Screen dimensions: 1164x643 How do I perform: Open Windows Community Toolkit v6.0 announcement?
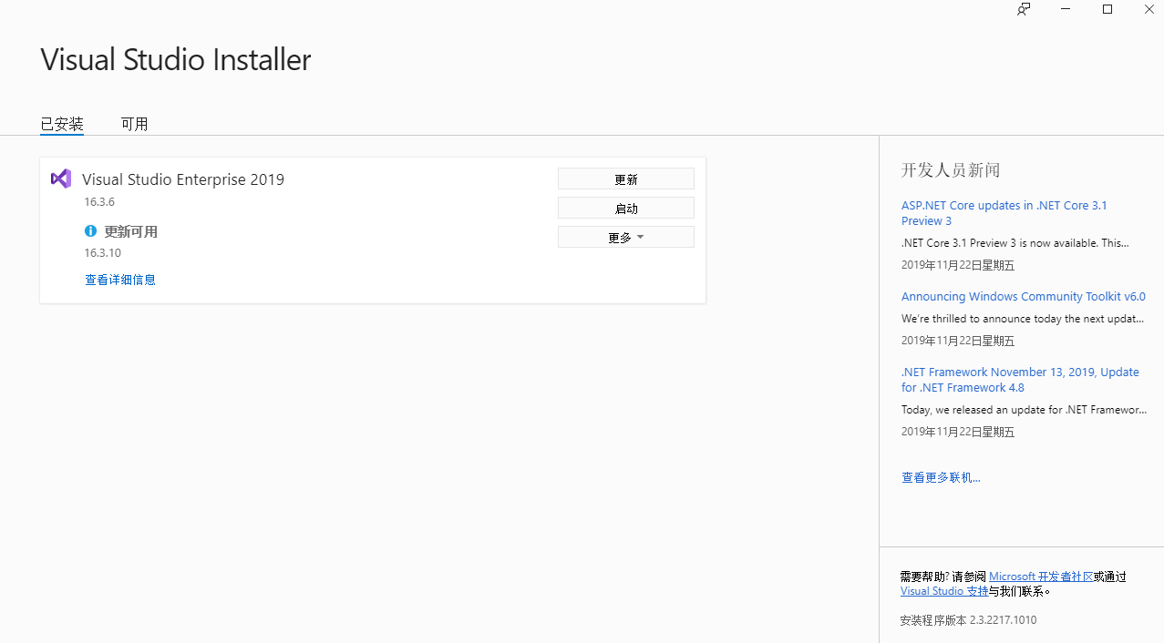click(1024, 297)
